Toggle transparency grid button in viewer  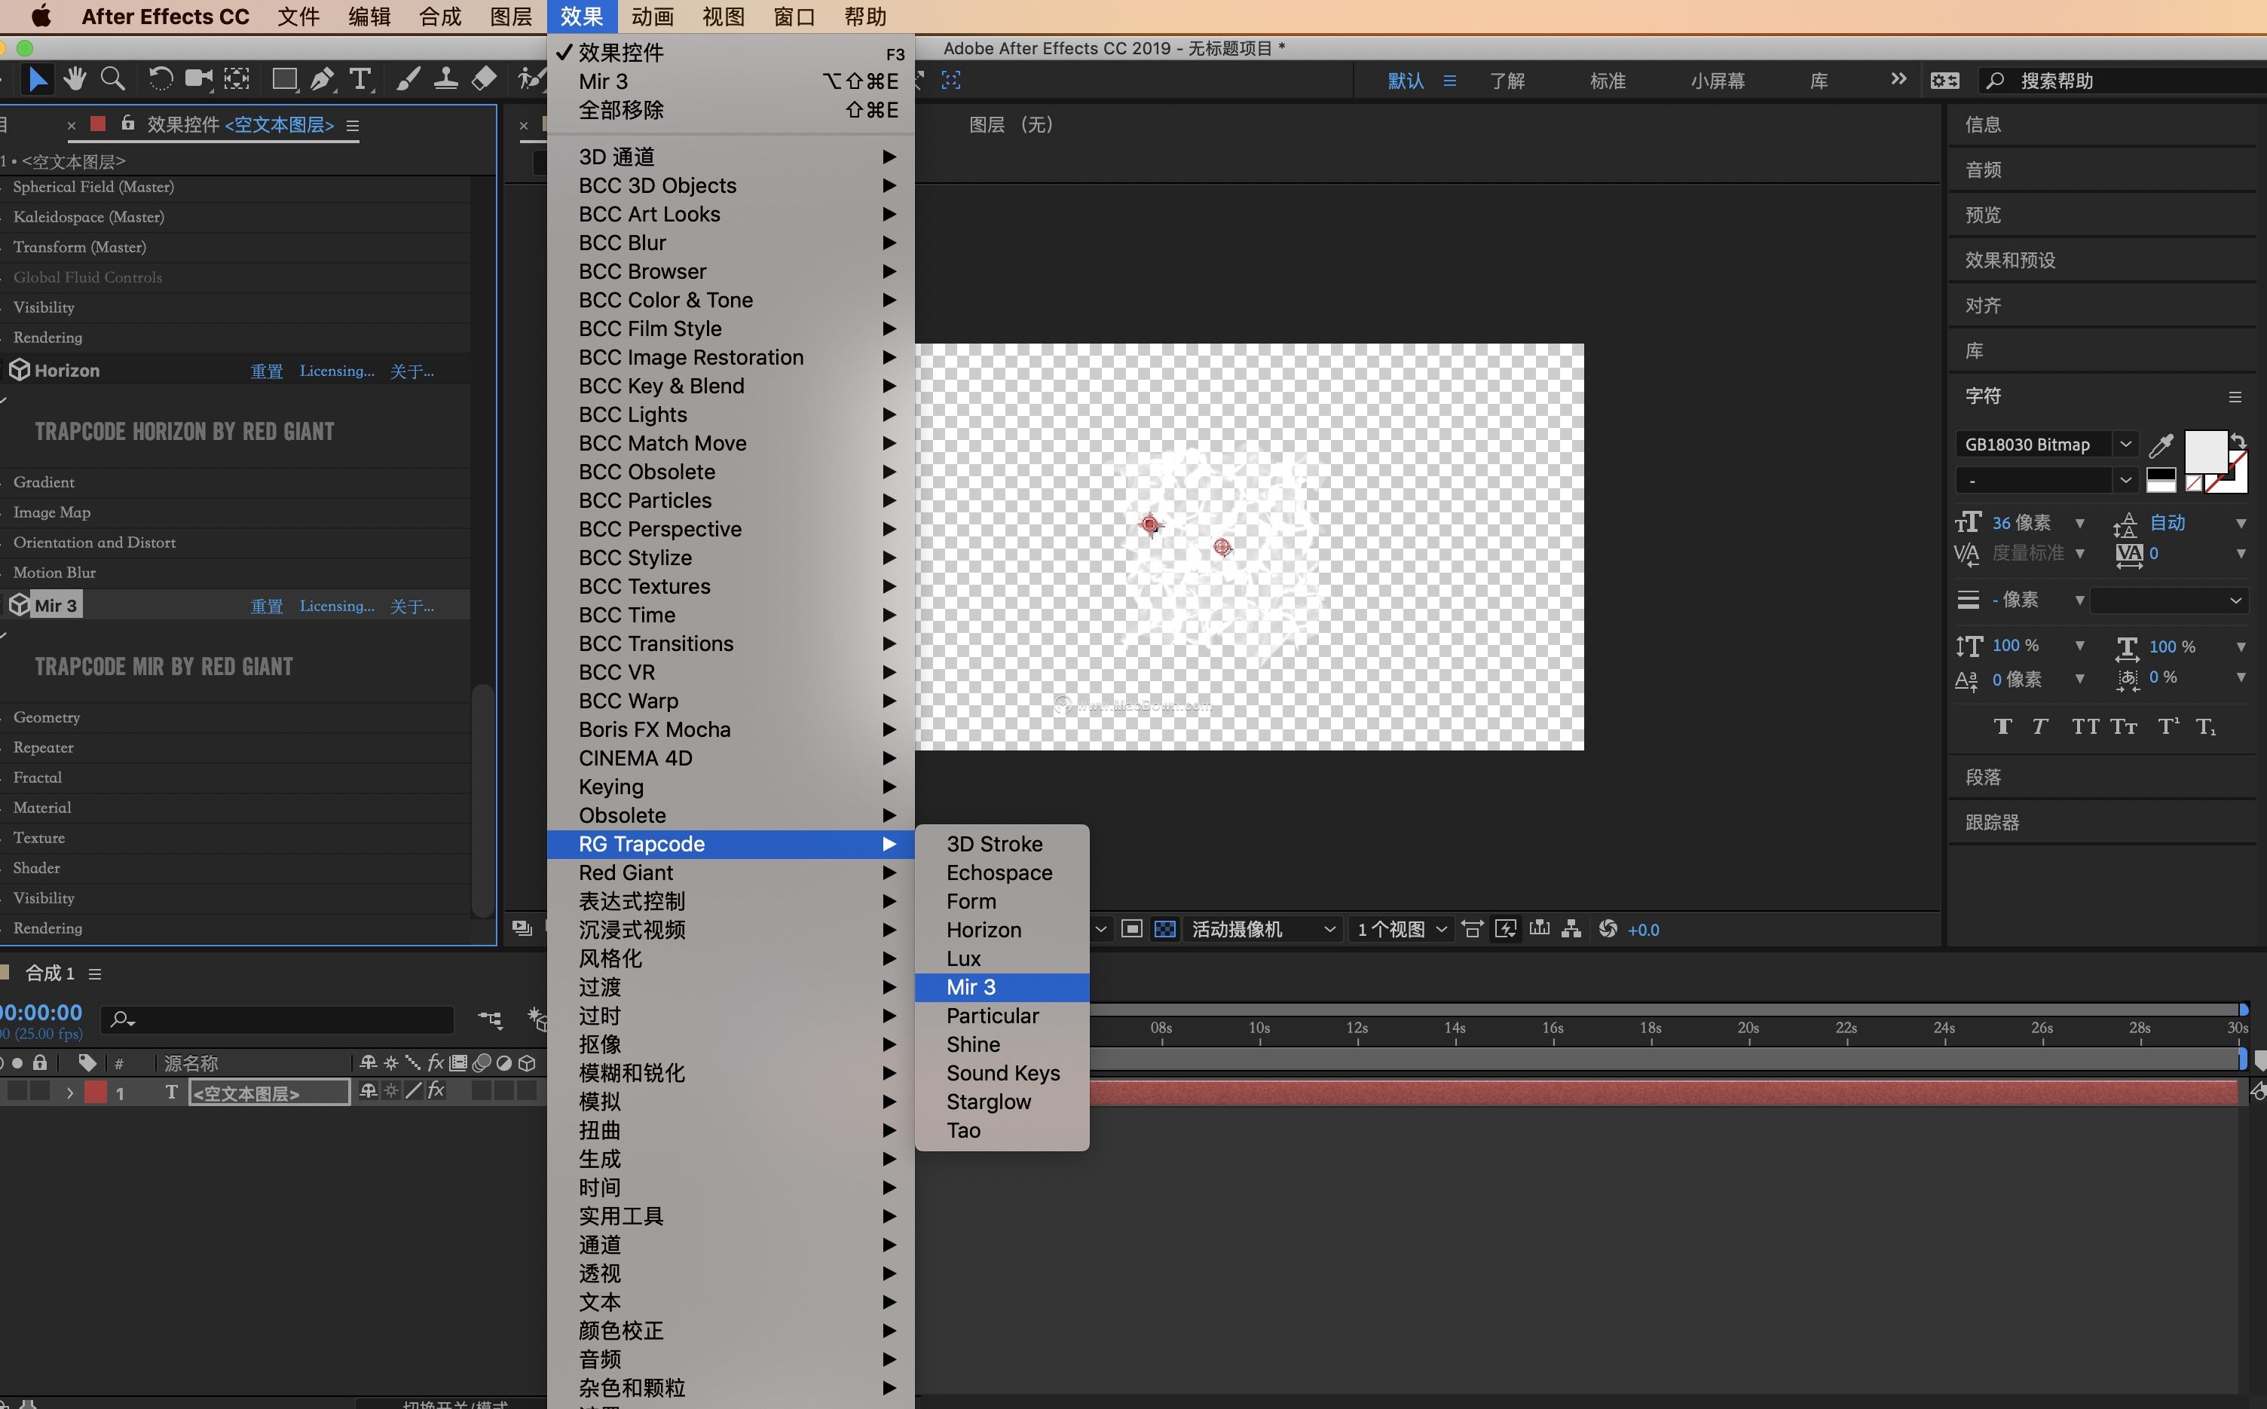pyautogui.click(x=1165, y=929)
